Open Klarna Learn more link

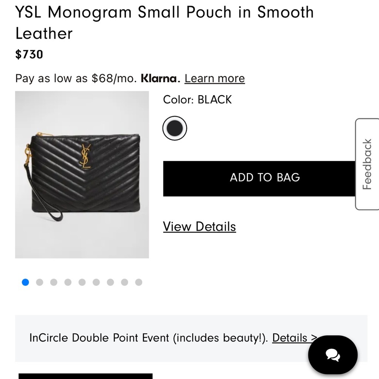pyautogui.click(x=214, y=78)
